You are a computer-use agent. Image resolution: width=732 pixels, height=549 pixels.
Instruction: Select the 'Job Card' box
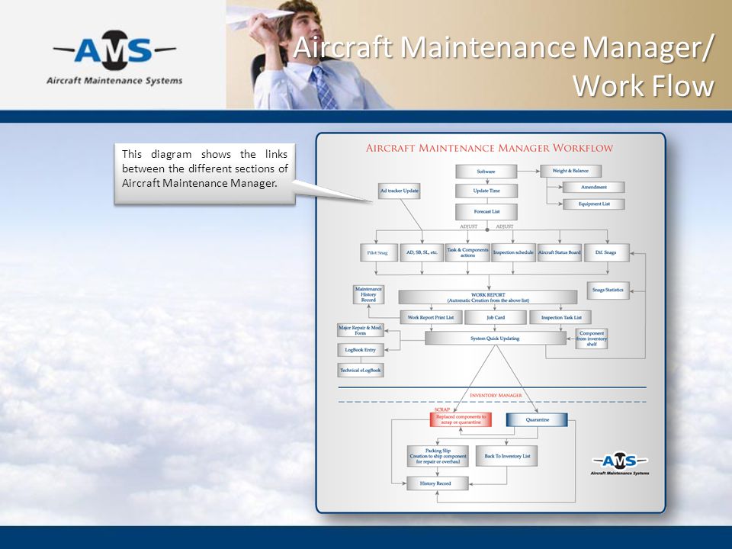pyautogui.click(x=496, y=317)
